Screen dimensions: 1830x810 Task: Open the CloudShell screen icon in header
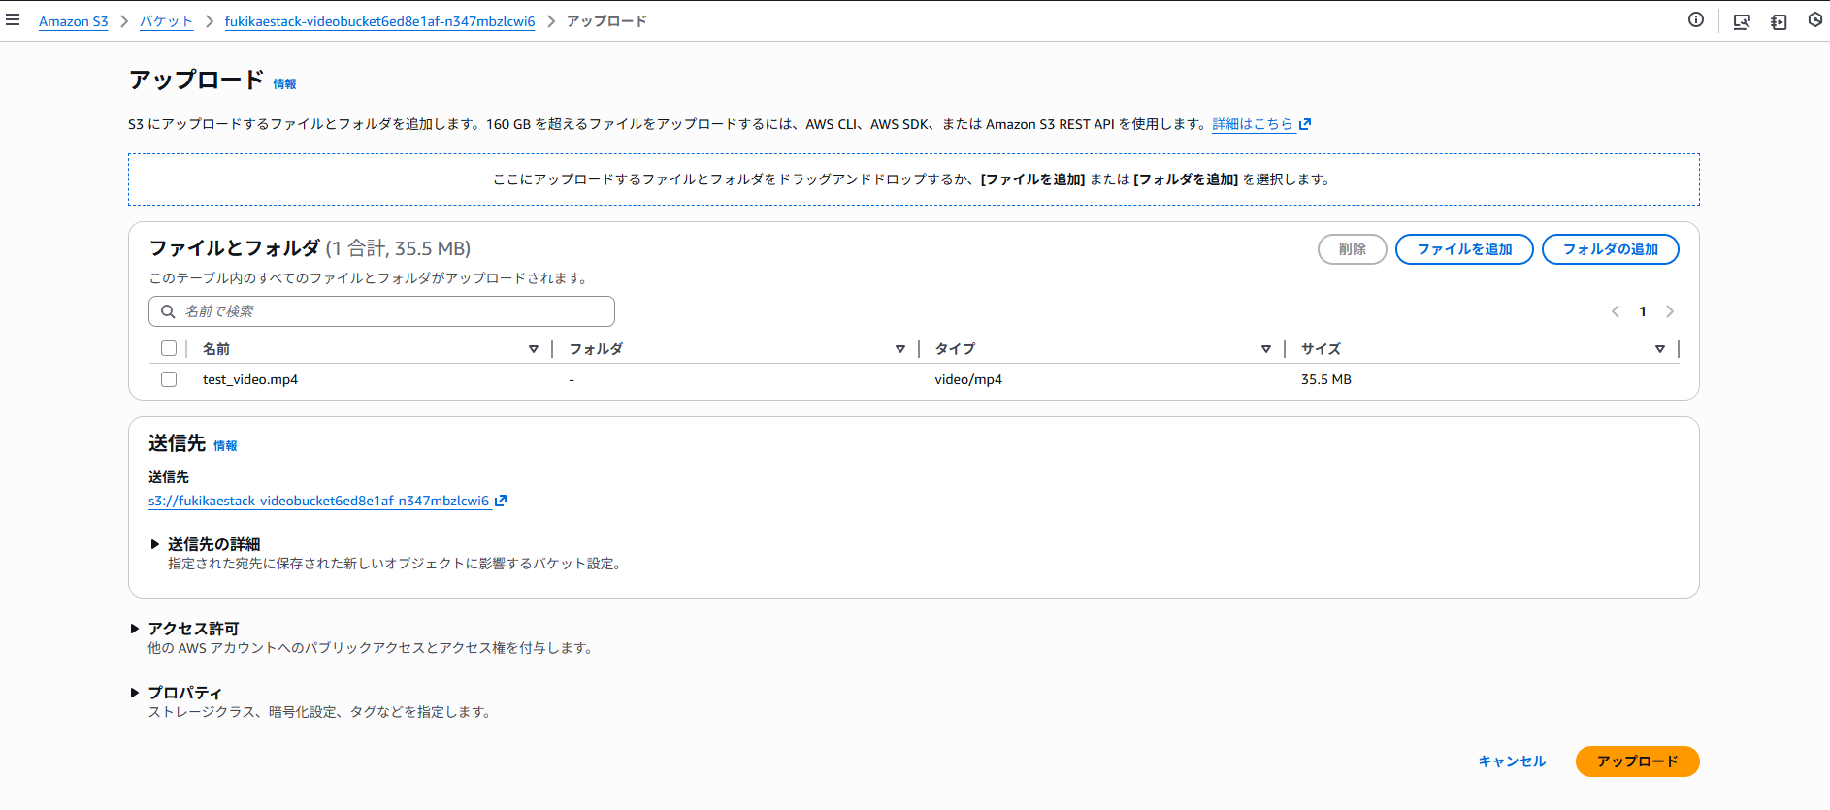pyautogui.click(x=1742, y=21)
